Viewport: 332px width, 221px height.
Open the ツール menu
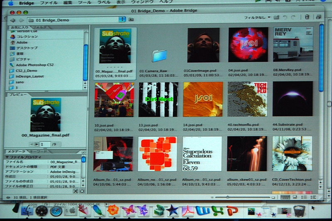85,2
